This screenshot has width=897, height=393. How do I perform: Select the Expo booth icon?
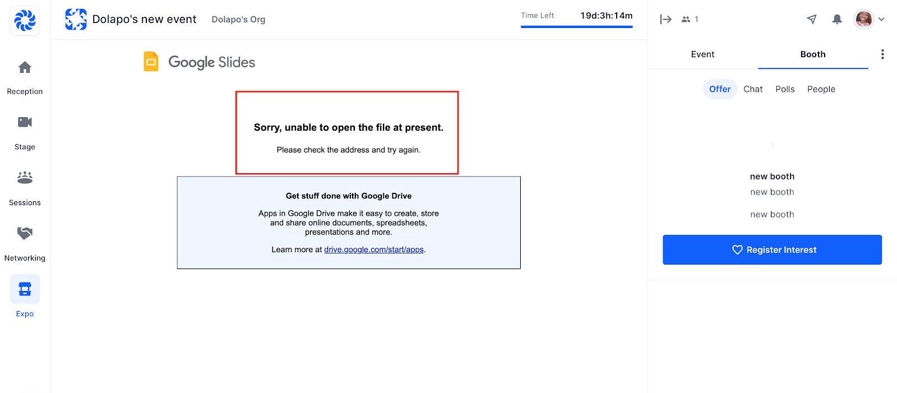[x=25, y=289]
